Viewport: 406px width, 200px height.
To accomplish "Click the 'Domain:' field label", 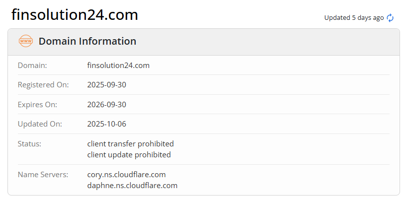I will coord(32,65).
